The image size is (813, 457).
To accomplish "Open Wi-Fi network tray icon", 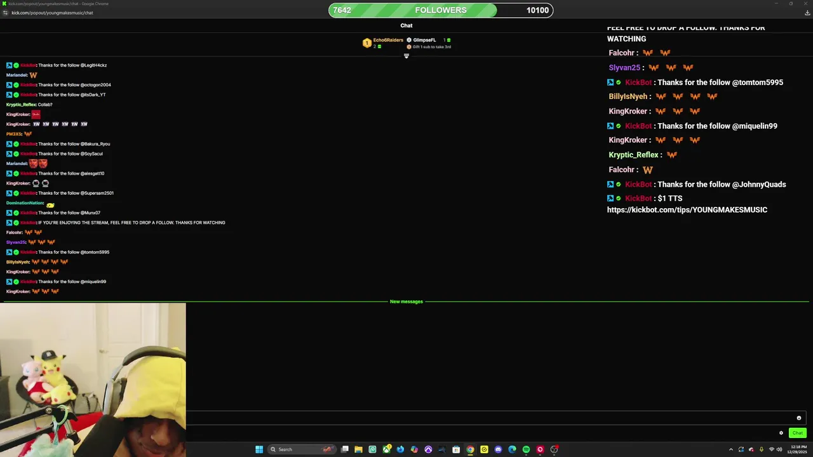I will point(771,449).
